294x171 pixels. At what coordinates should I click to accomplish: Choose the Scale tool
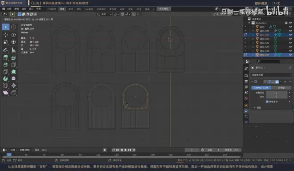[x=6, y=42]
